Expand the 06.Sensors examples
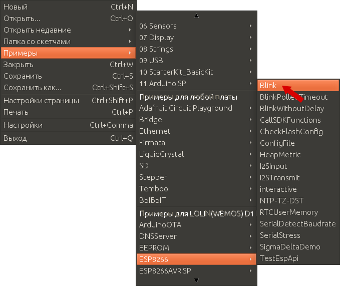 pyautogui.click(x=196, y=26)
